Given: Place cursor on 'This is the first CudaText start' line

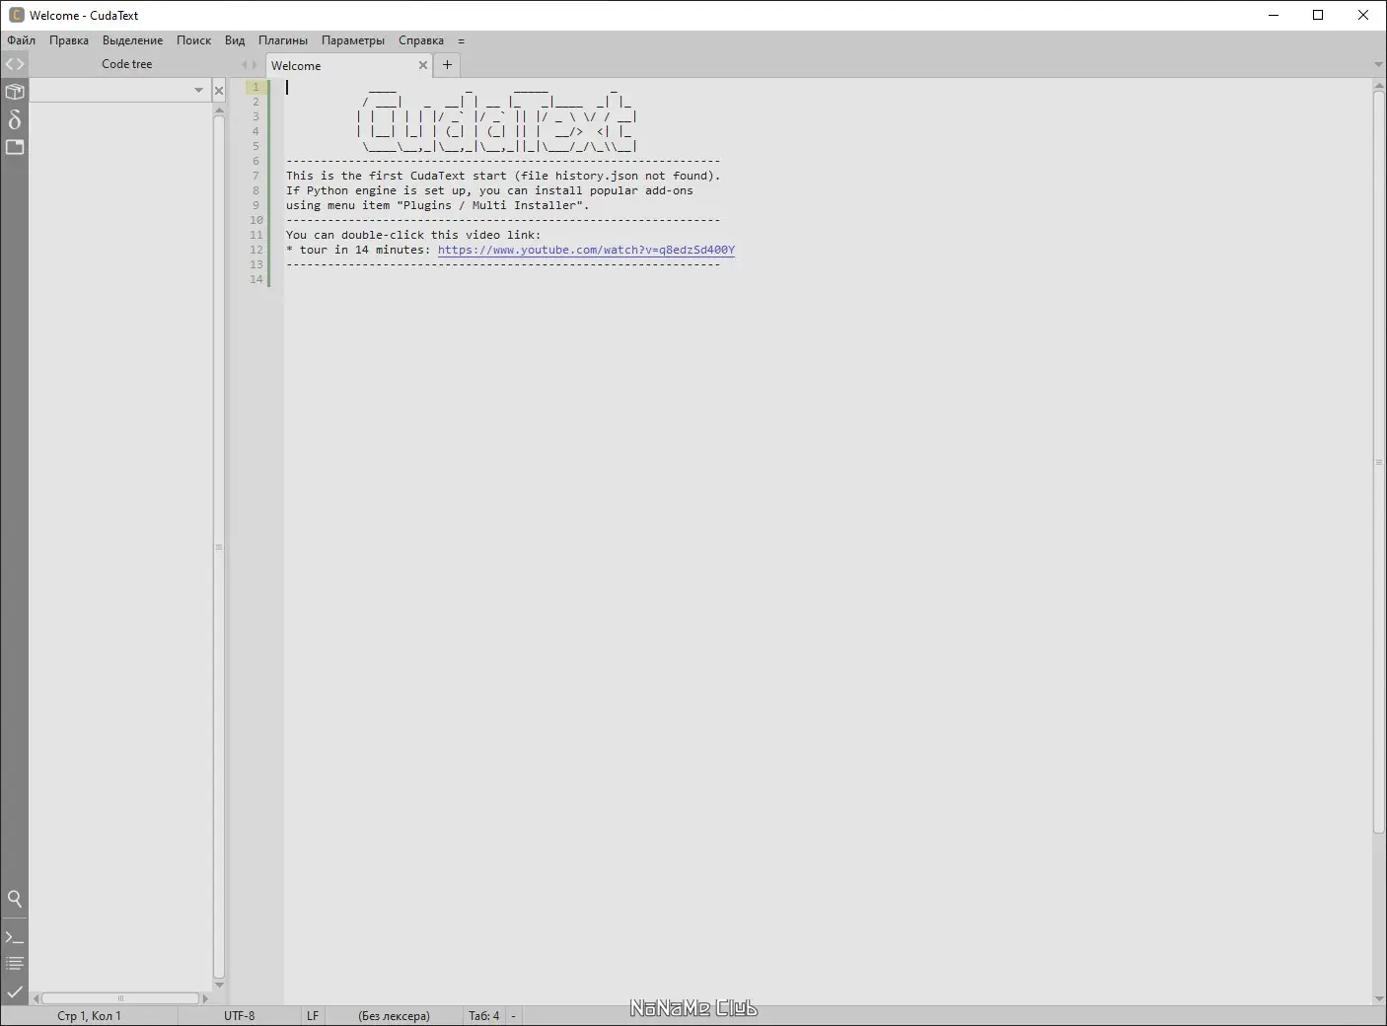Looking at the screenshot, I should [503, 176].
